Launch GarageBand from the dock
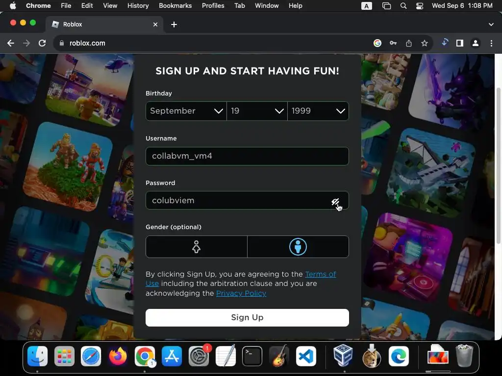Image resolution: width=502 pixels, height=376 pixels. click(x=279, y=356)
